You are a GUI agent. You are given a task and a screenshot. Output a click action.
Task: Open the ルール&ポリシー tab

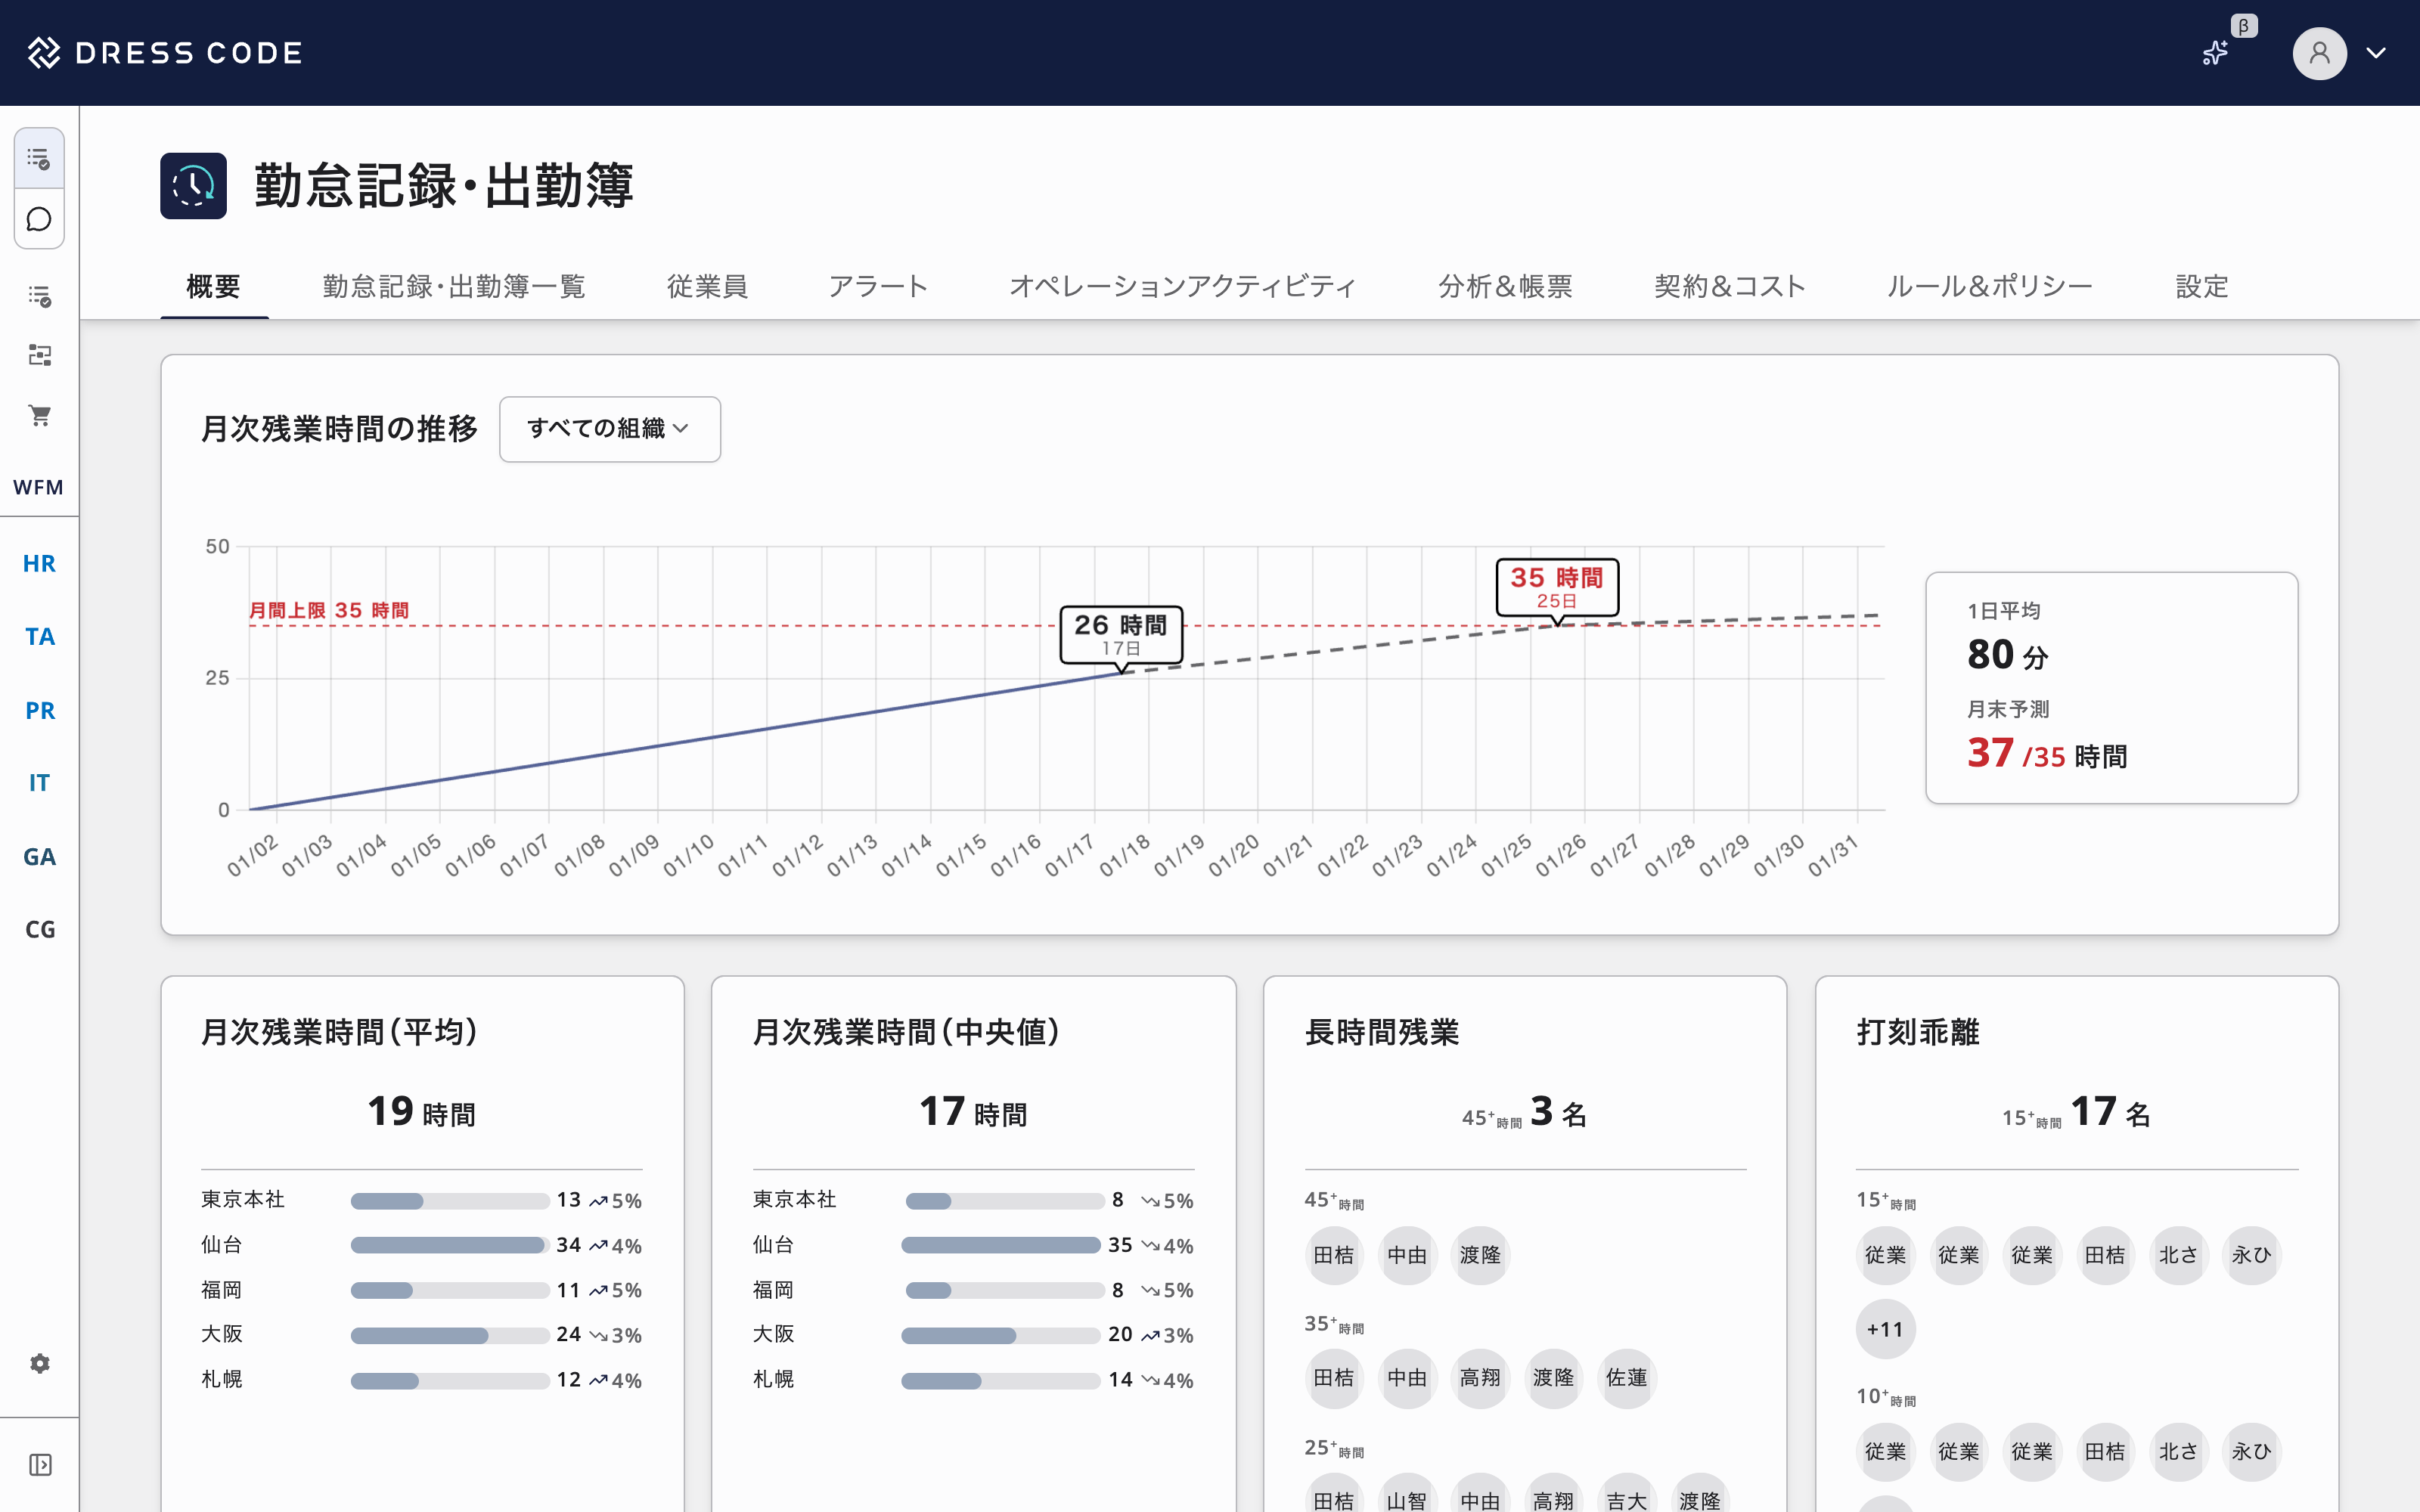[x=1990, y=287]
